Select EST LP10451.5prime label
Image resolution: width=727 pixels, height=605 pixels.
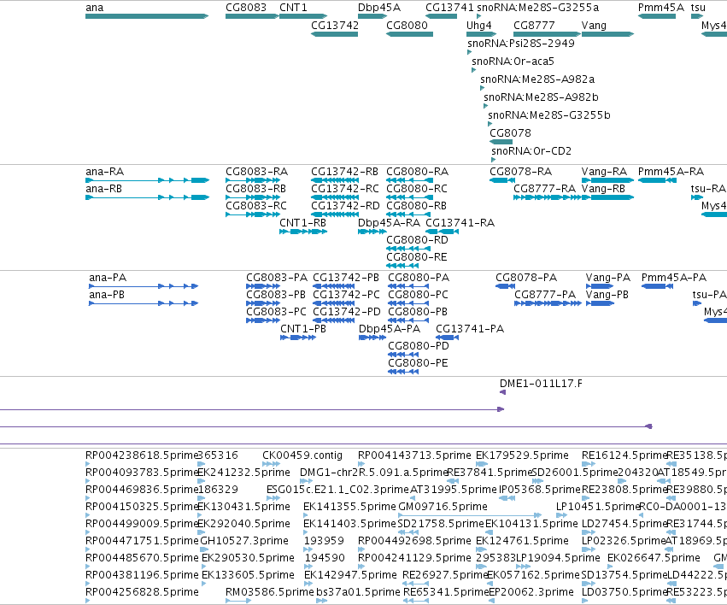597,507
